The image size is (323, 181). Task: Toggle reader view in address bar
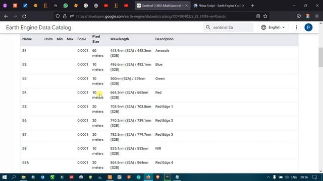[258, 16]
